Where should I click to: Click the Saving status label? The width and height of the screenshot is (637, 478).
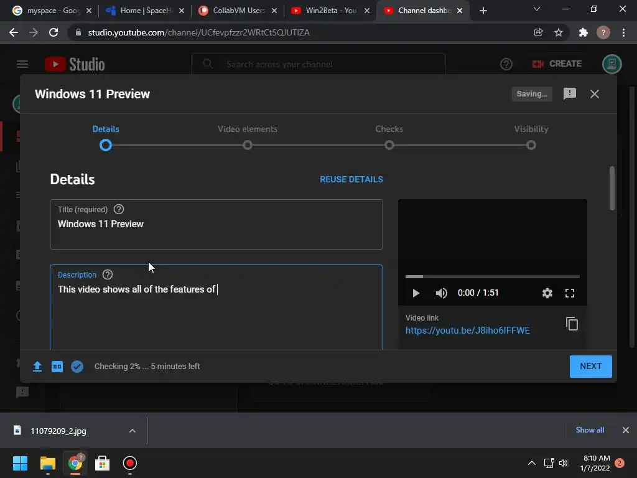[x=532, y=94]
